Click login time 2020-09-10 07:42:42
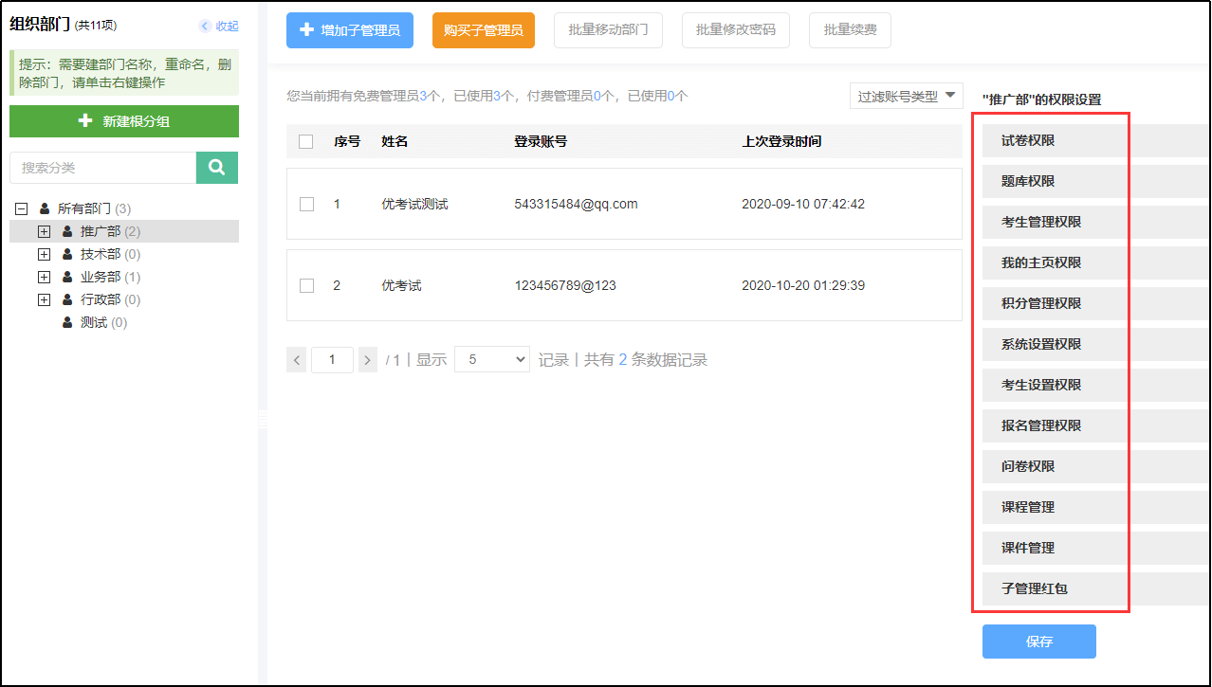 point(803,204)
